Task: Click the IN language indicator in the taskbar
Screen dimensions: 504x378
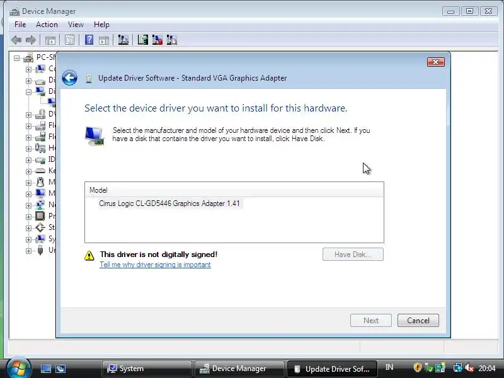Action: tap(389, 367)
